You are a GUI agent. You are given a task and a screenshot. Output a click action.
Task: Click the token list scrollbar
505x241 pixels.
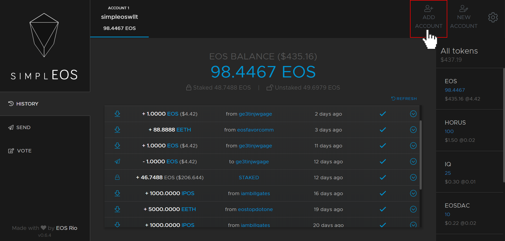point(504,125)
